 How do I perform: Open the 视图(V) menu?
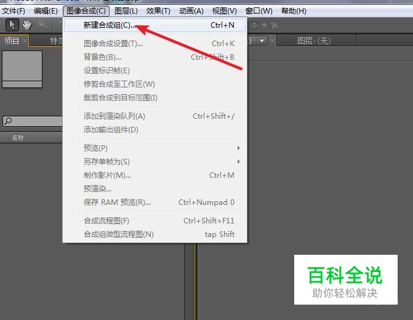click(225, 11)
